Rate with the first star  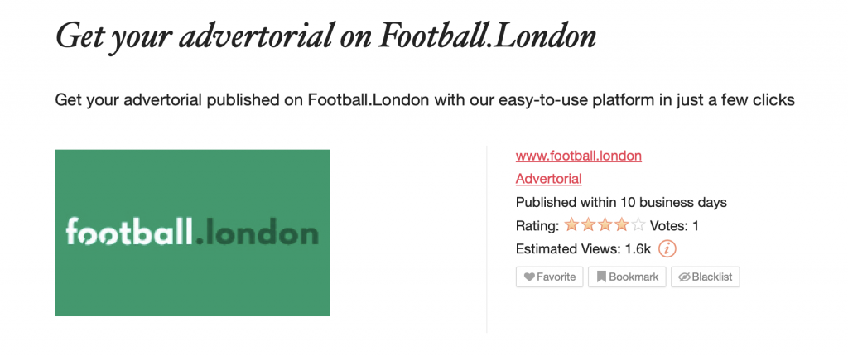click(x=571, y=224)
